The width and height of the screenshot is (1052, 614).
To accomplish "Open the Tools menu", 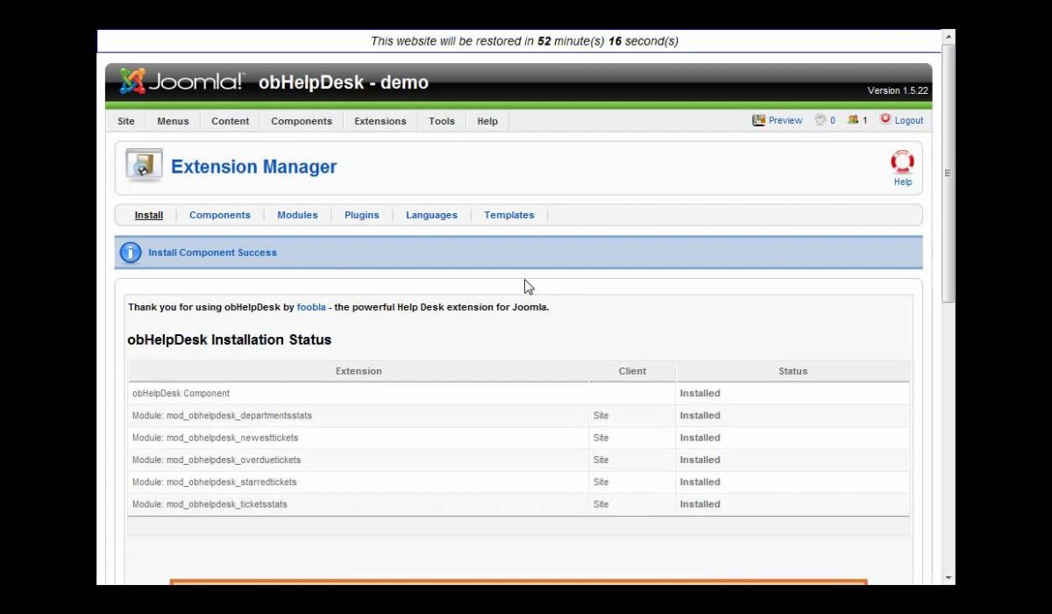I will (442, 121).
